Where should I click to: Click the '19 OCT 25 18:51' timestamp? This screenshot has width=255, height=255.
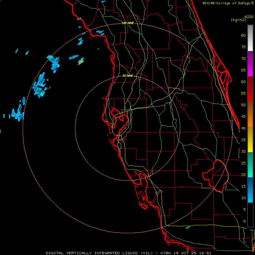pyautogui.click(x=192, y=253)
